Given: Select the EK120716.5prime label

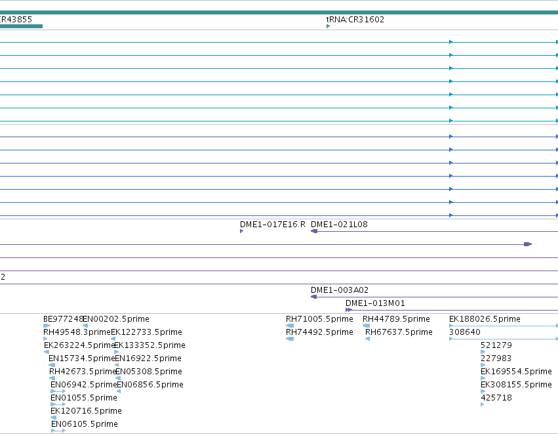Looking at the screenshot, I should click(x=86, y=411).
